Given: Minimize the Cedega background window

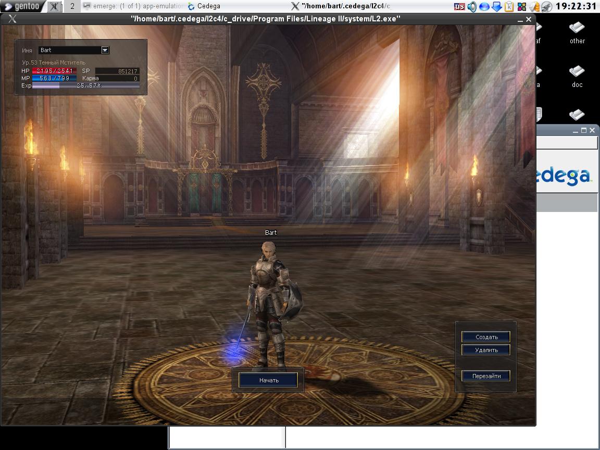Looking at the screenshot, I should (x=575, y=131).
